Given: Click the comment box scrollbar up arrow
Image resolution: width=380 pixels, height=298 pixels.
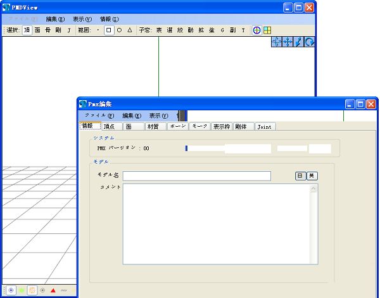Looking at the screenshot, I should [x=313, y=188].
